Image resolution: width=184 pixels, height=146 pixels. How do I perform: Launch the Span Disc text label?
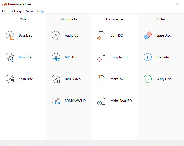point(26,79)
